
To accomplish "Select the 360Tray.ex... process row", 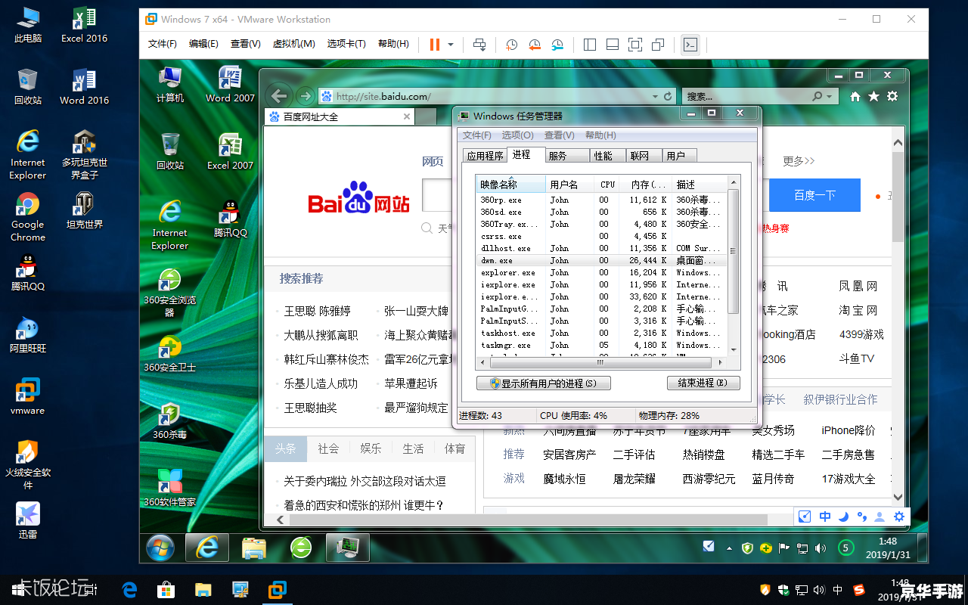I will coord(601,224).
